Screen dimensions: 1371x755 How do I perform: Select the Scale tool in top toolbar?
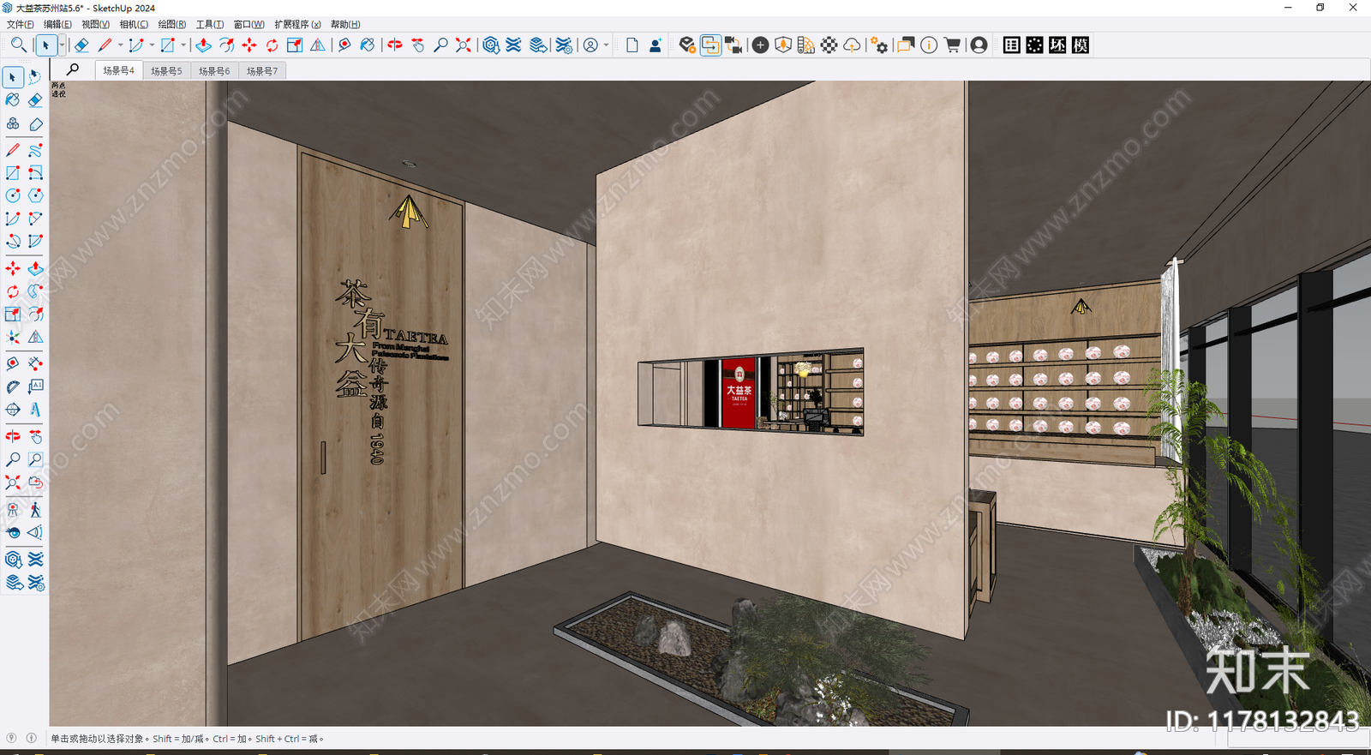click(x=295, y=45)
